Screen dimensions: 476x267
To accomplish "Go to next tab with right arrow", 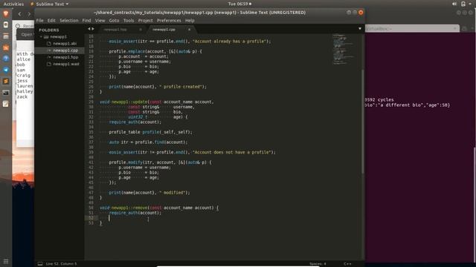I will pyautogui.click(x=93, y=29).
